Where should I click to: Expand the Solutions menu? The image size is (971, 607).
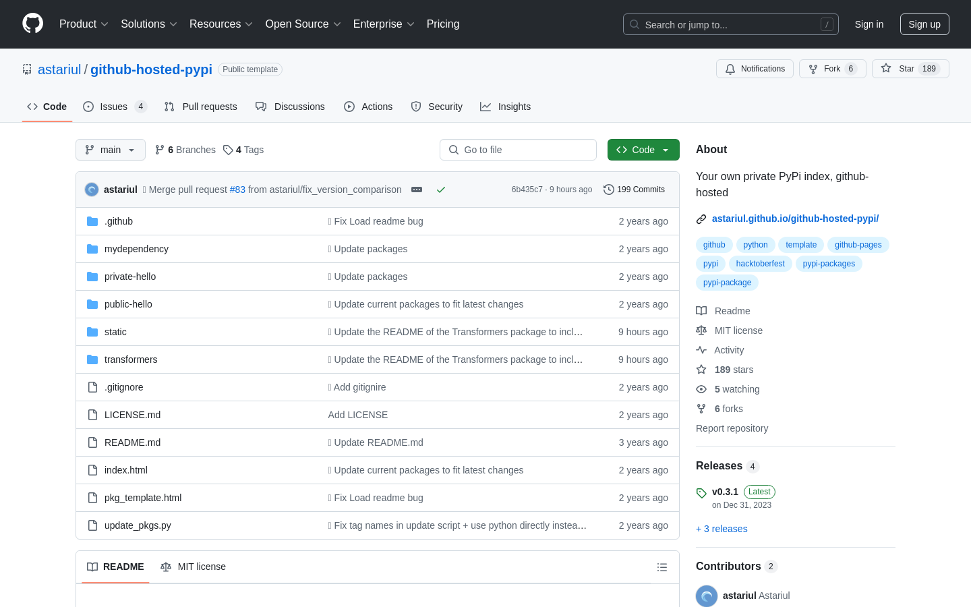tap(148, 24)
